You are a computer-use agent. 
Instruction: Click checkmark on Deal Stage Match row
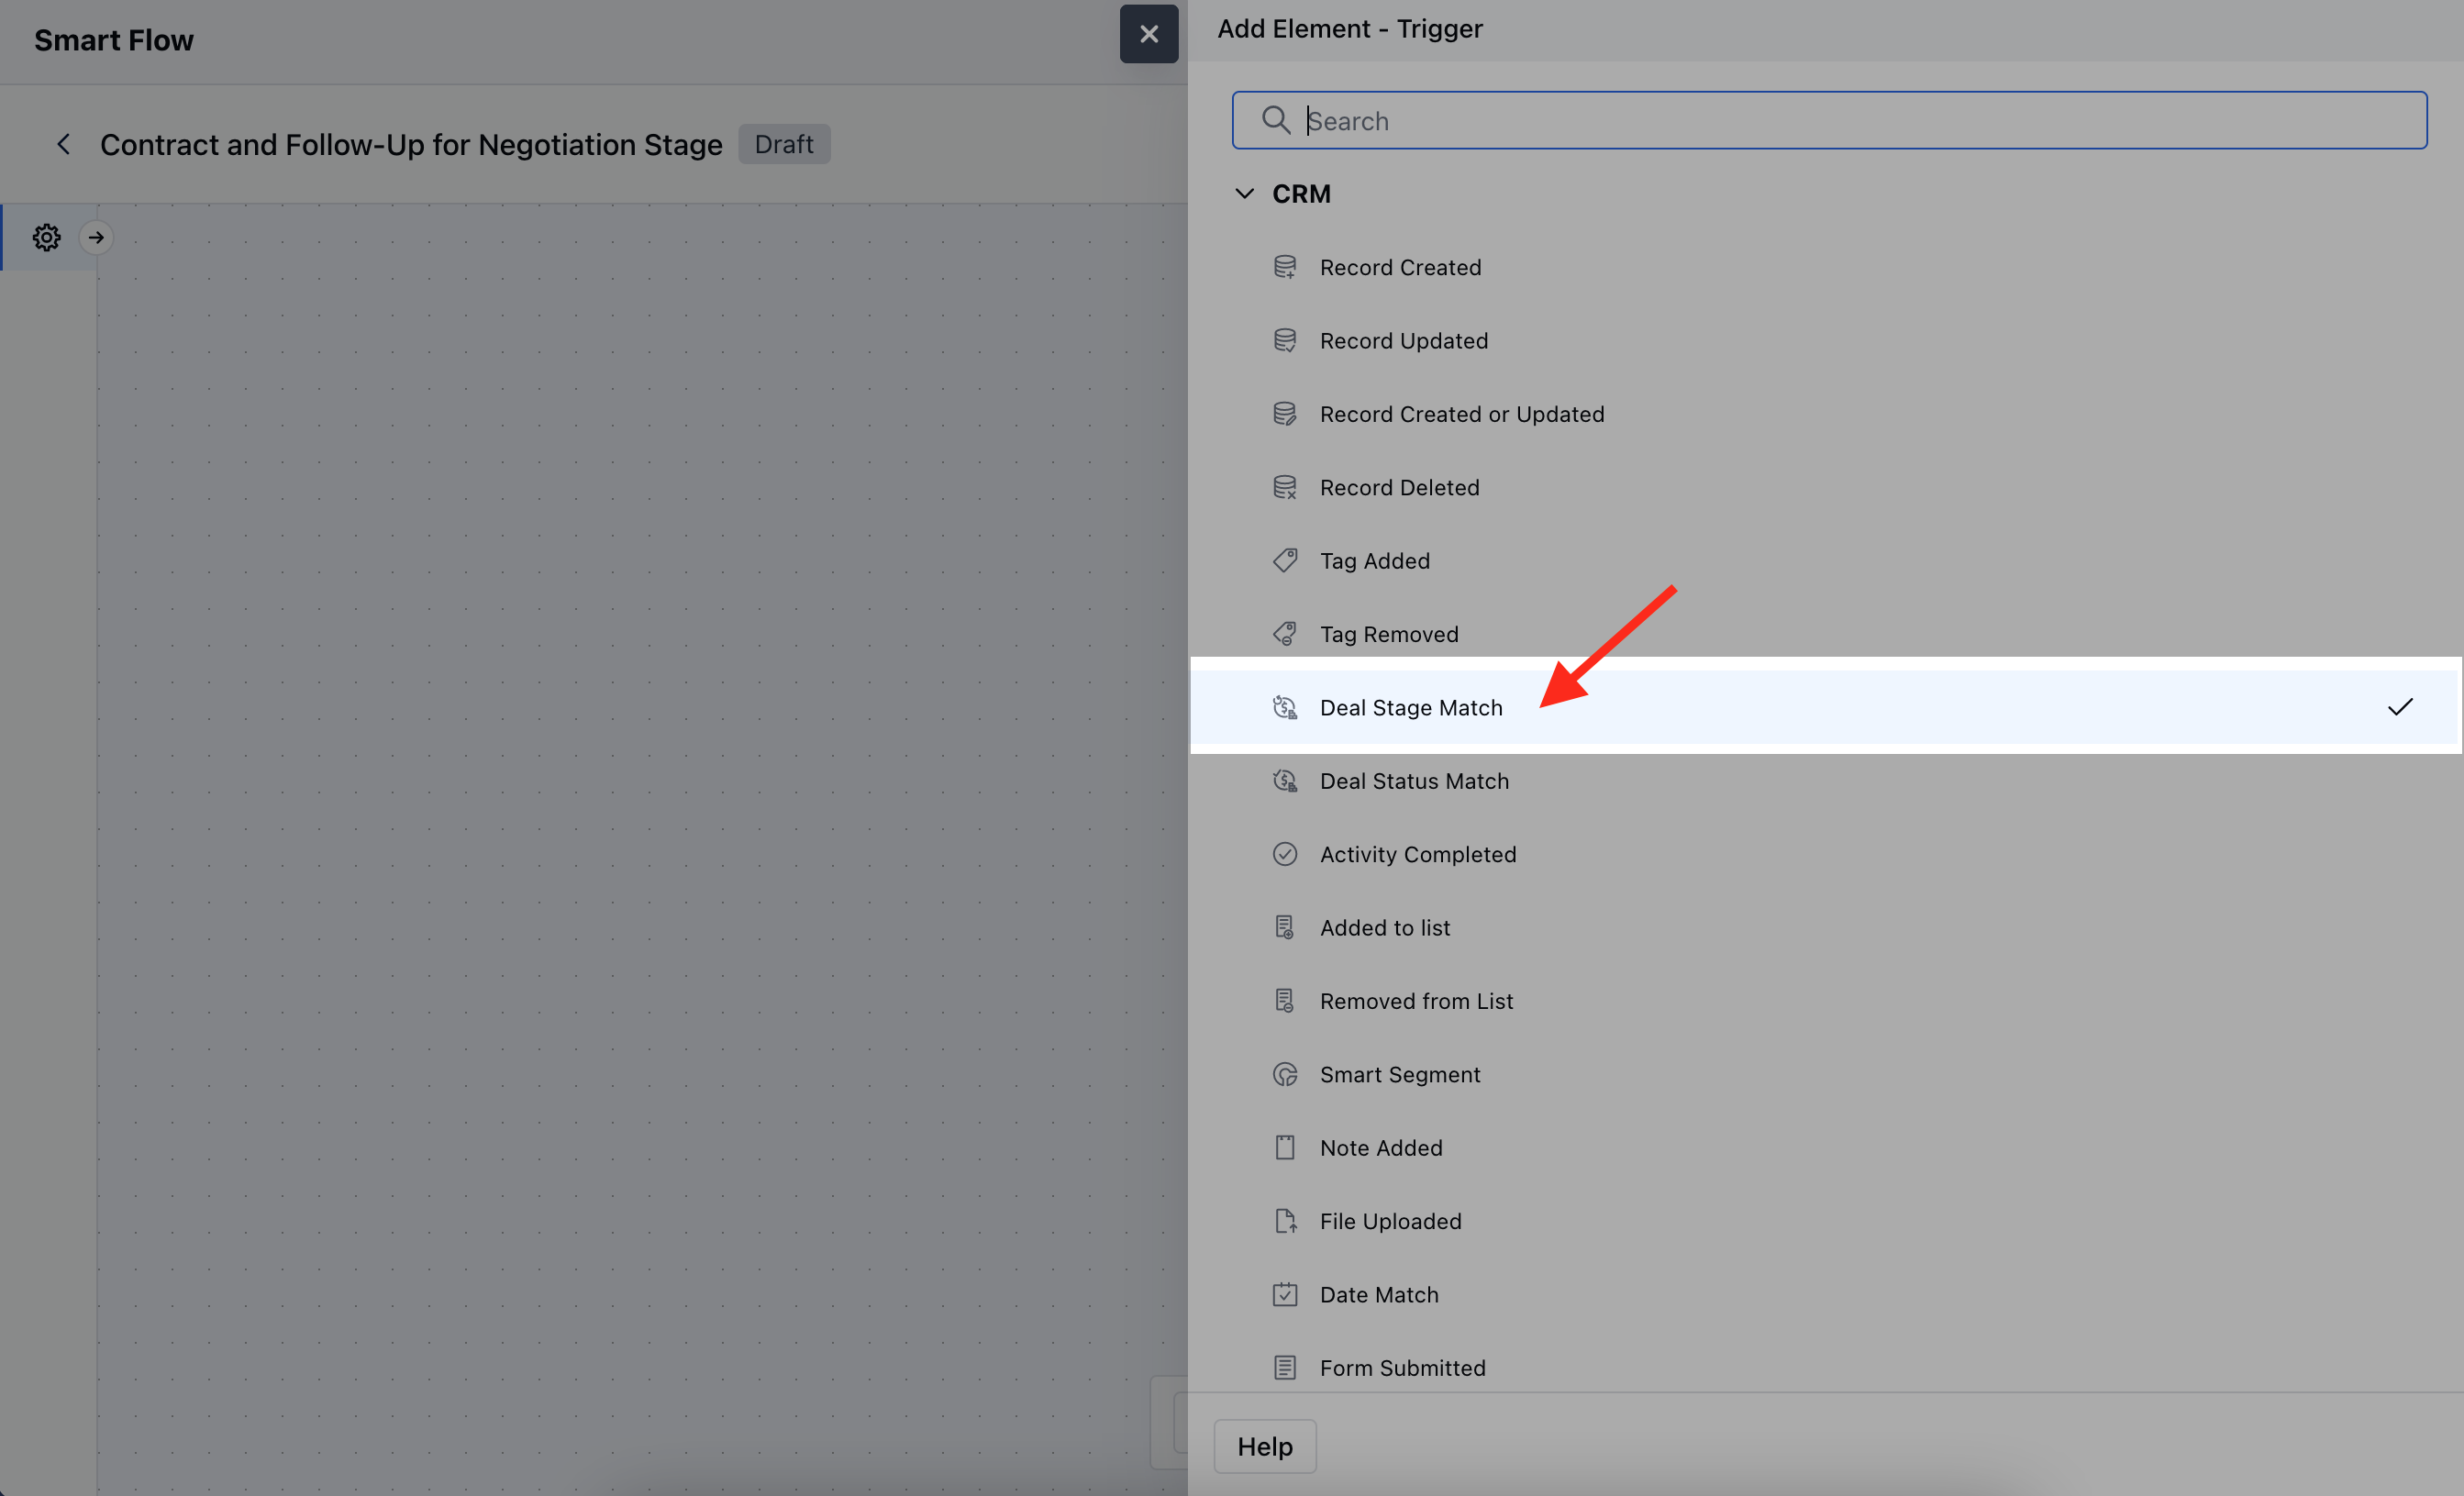[x=2400, y=707]
